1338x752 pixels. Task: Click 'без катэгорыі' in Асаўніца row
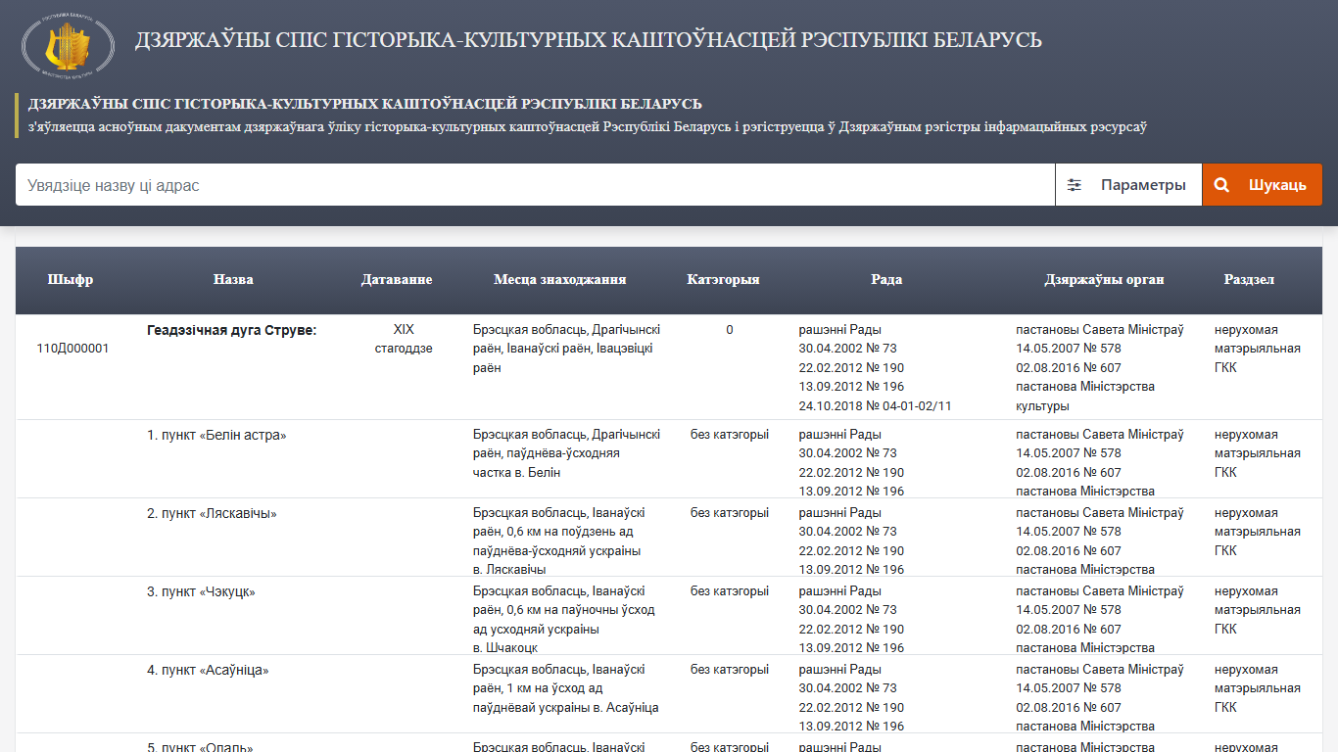coord(730,670)
